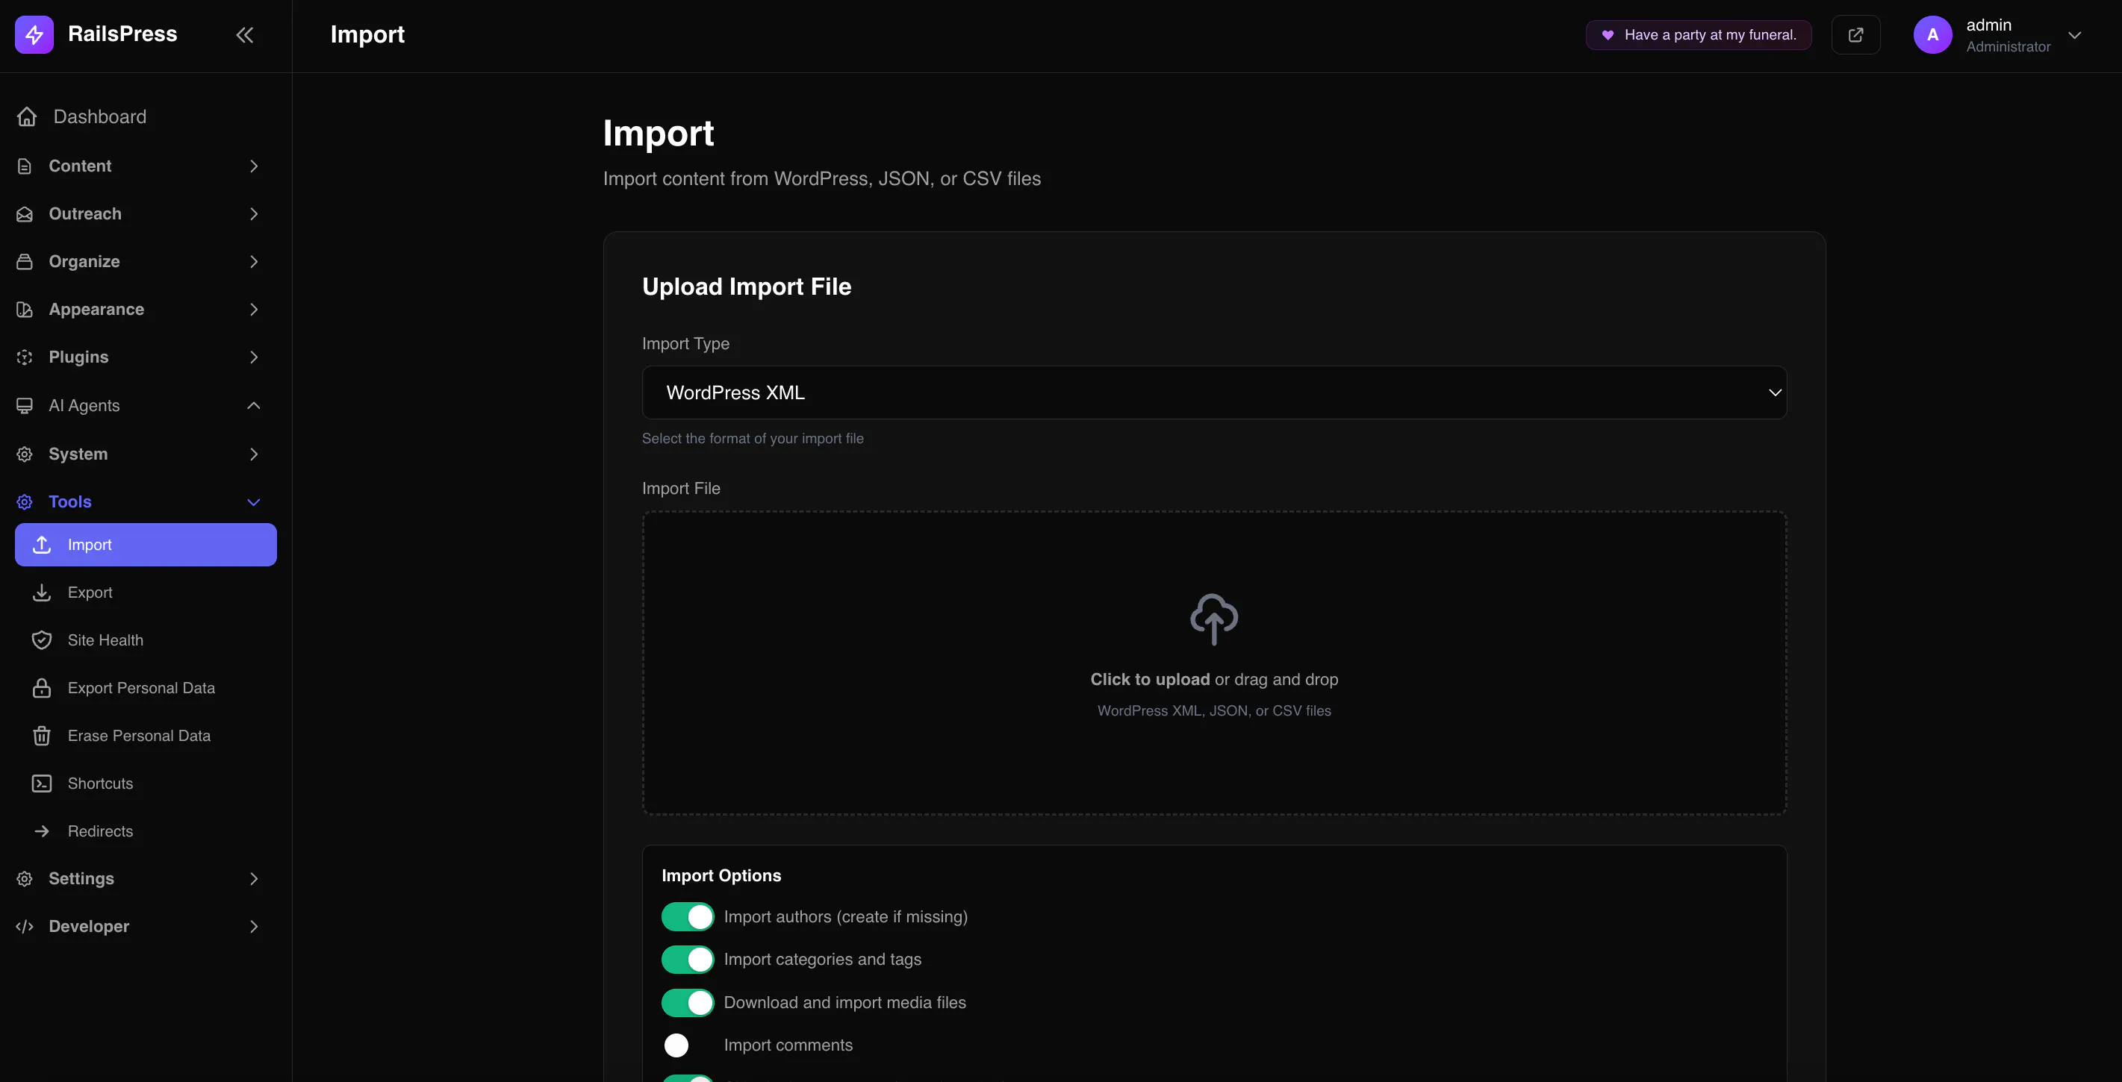Click the Export download icon
The height and width of the screenshot is (1082, 2122).
42,593
